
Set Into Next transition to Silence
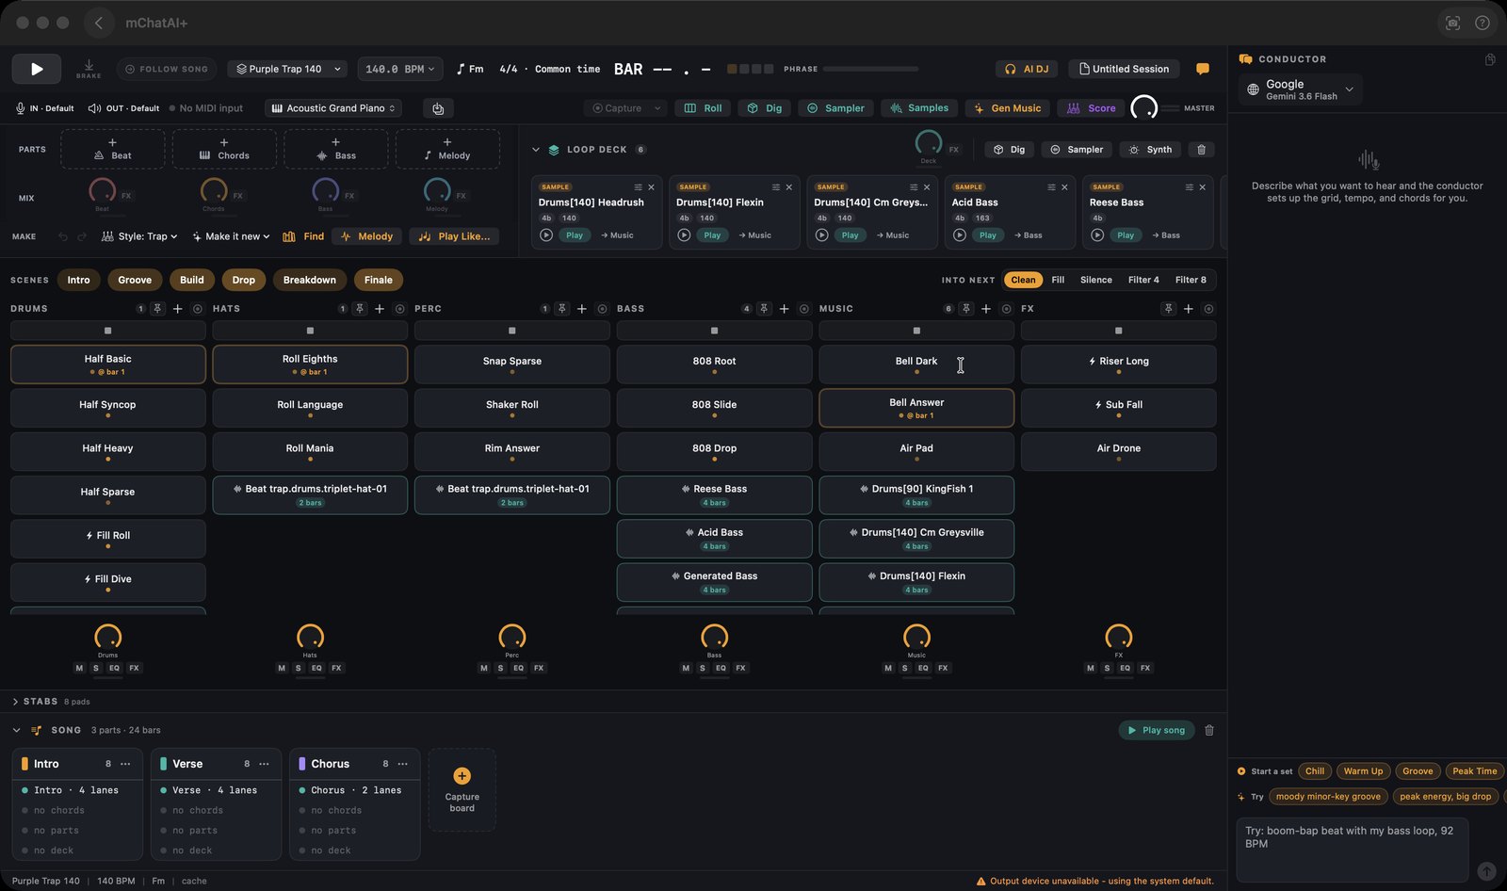coord(1096,280)
